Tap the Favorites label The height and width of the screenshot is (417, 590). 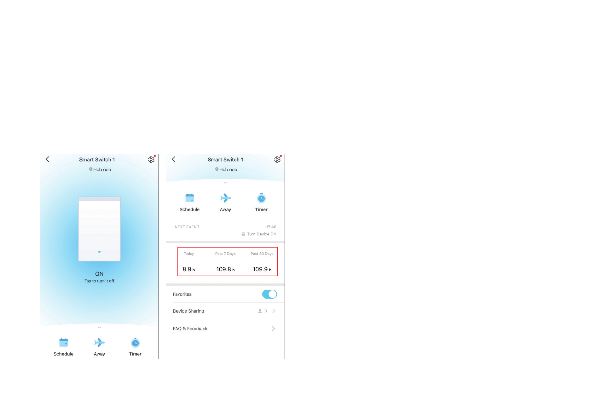pyautogui.click(x=182, y=294)
